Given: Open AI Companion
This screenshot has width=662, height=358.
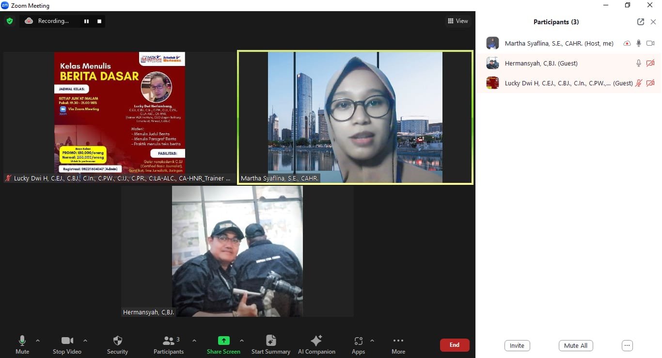Looking at the screenshot, I should (316, 345).
